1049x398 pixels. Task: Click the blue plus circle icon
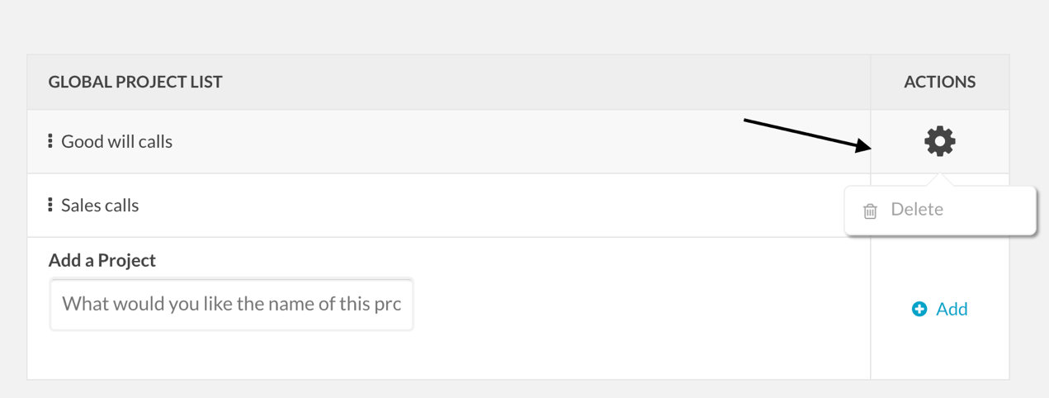coord(919,309)
